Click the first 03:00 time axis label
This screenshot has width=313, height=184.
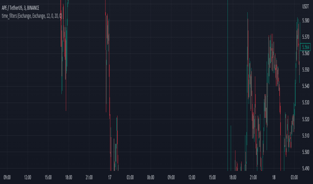tap(130, 177)
